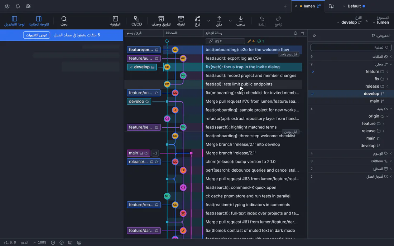Image resolution: width=394 pixels, height=246 pixels.
Task: Open graph column settings sliders icon
Action: point(303,33)
